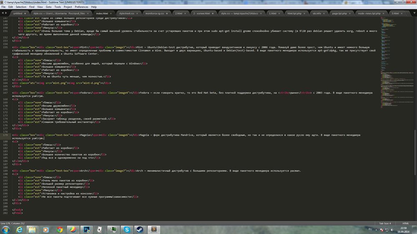Switch to Skype in the taskbar
This screenshot has height=234, width=417.
pyautogui.click(x=127, y=229)
